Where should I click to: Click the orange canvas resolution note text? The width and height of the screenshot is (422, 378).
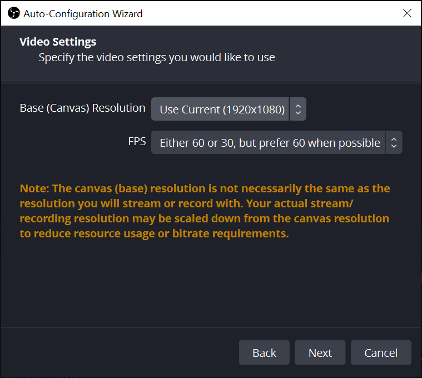pyautogui.click(x=205, y=211)
